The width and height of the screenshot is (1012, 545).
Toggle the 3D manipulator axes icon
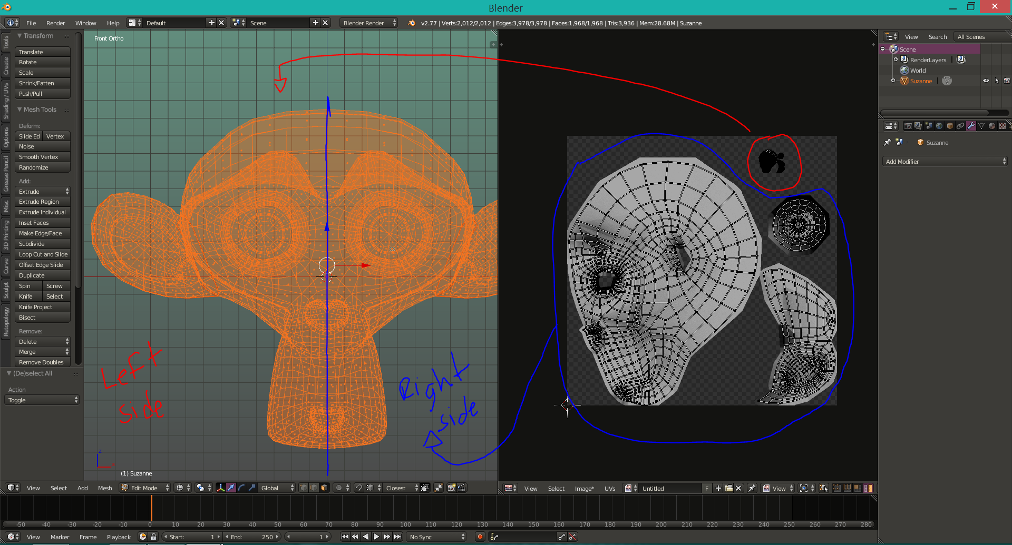(221, 488)
